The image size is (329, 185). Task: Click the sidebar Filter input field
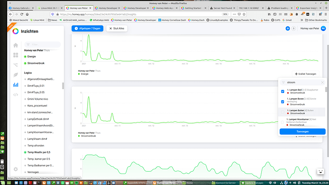pyautogui.click(x=42, y=44)
